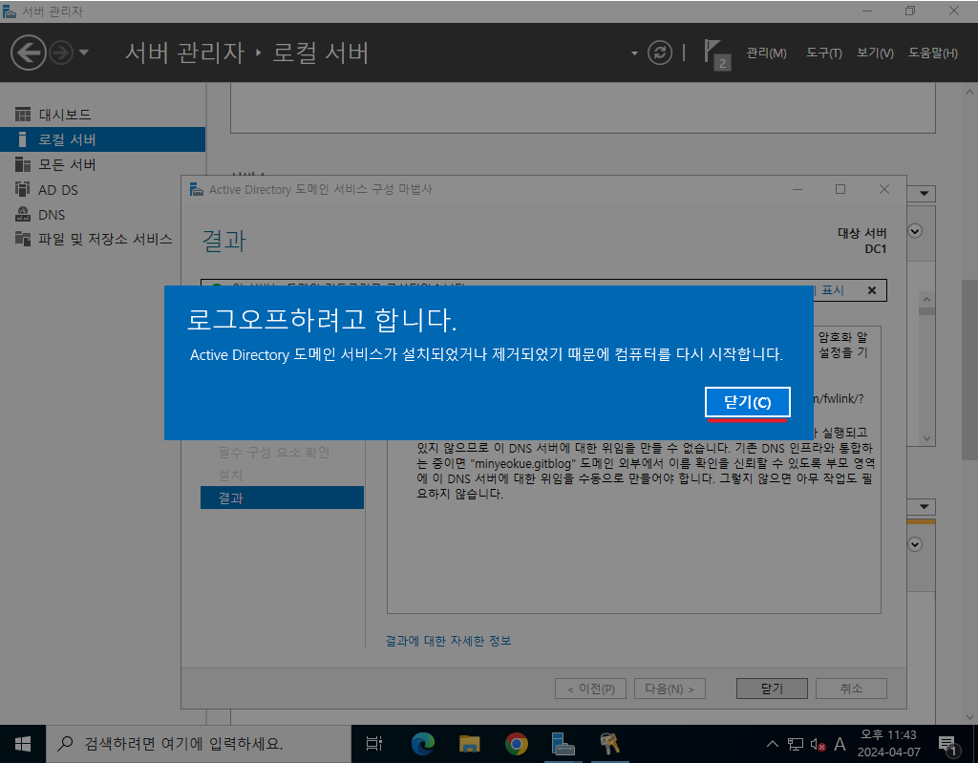
Task: Click the 대시보드 grid icon
Action: pyautogui.click(x=23, y=115)
